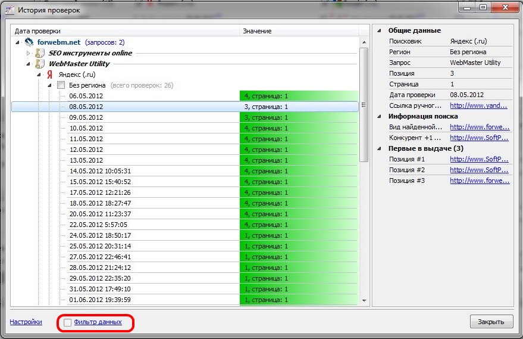The width and height of the screenshot is (523, 339).
Task: Enable the Фильтр данных checkbox
Action: click(x=67, y=322)
